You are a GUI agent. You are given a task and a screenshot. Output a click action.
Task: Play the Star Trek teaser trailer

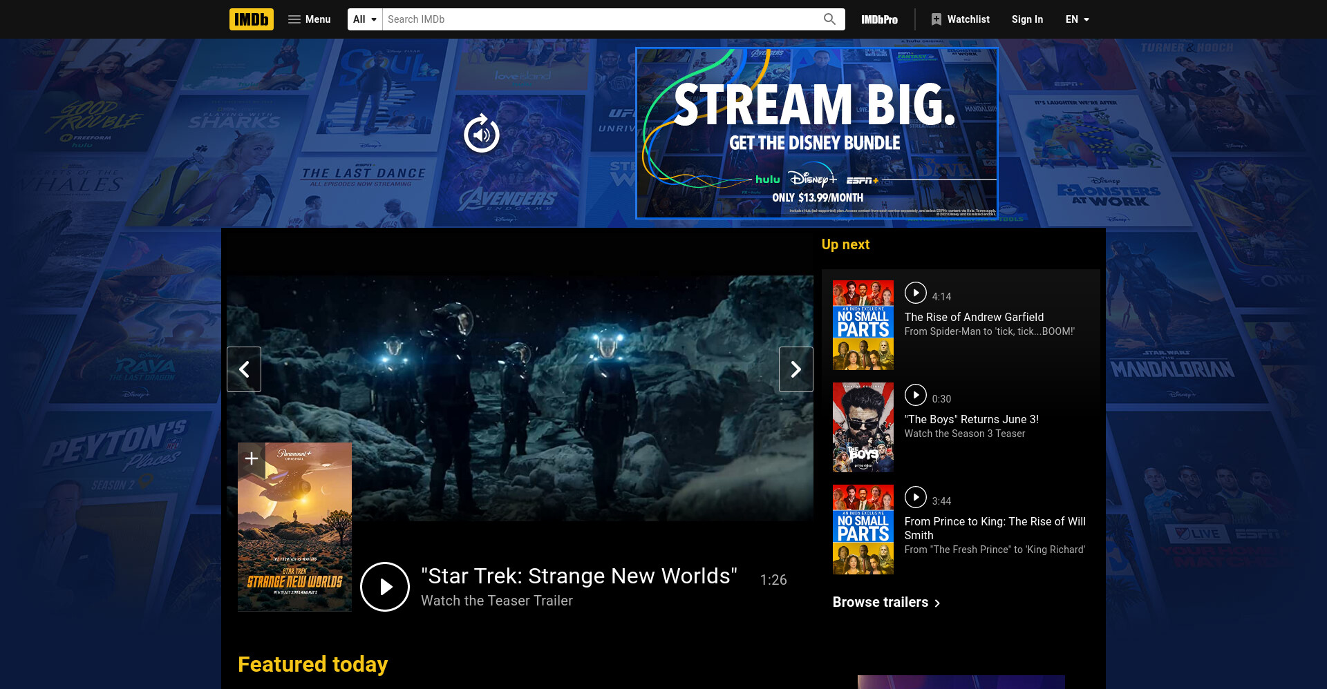[385, 587]
